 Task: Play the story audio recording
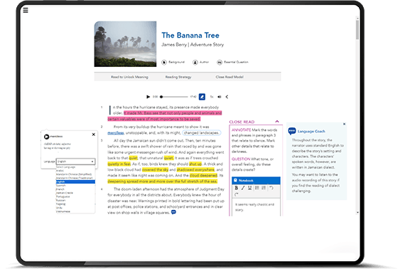[148, 97]
